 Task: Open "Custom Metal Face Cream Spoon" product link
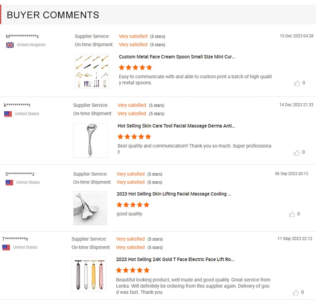pyautogui.click(x=177, y=57)
